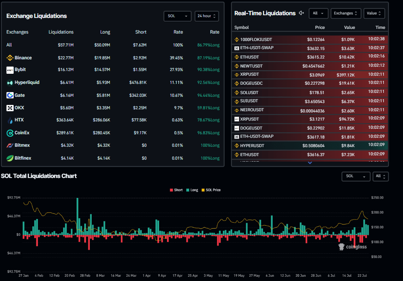
Task: Click the Gate exchange logo icon
Action: [x=10, y=95]
